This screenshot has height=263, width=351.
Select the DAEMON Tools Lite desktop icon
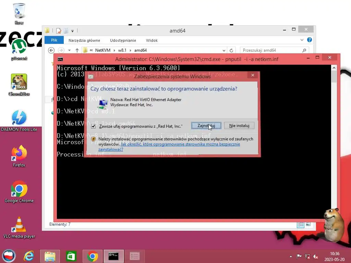(x=19, y=121)
